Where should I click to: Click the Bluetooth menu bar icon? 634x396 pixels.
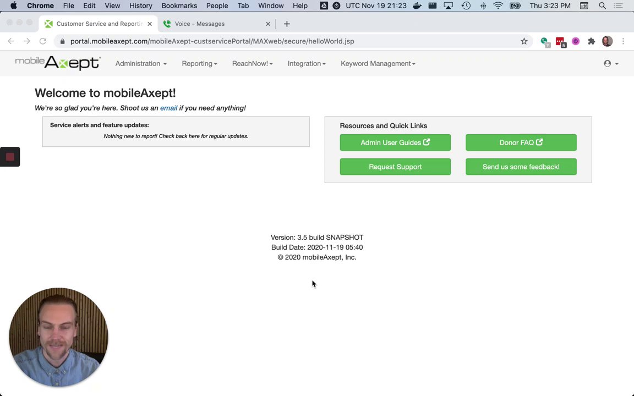click(483, 5)
